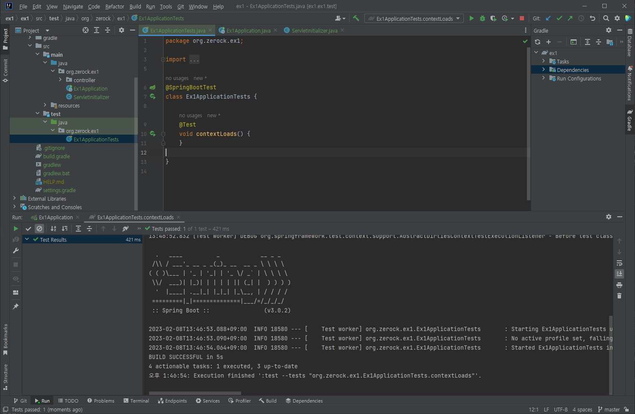Collapse the main folder in project tree
The height and width of the screenshot is (414, 635).
coord(37,54)
